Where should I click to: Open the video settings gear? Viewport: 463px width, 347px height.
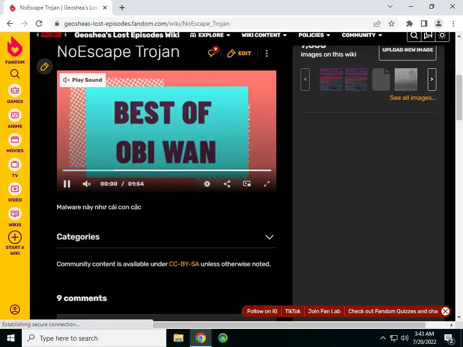click(x=207, y=184)
